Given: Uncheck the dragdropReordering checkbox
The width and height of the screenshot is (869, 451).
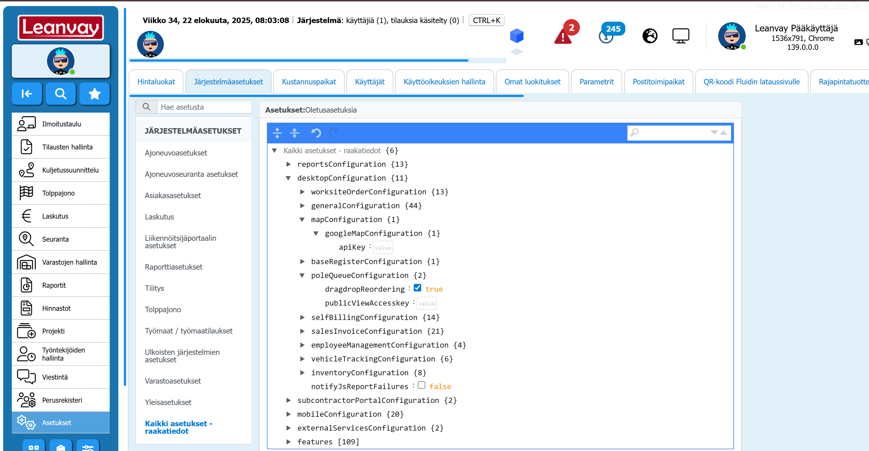Looking at the screenshot, I should pos(417,288).
